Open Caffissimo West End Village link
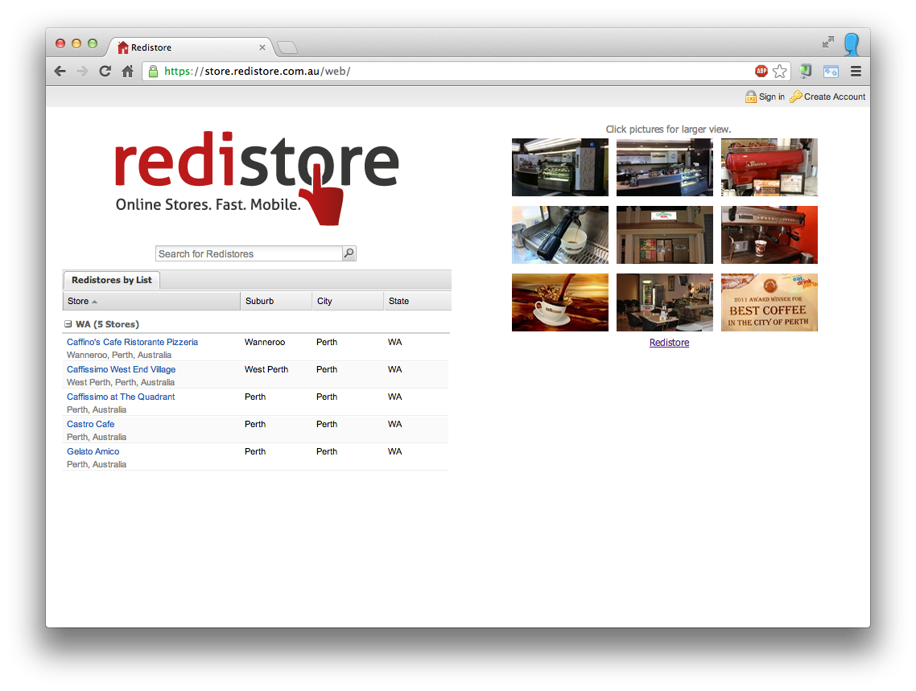Screen dimensions: 916x691 [x=121, y=369]
